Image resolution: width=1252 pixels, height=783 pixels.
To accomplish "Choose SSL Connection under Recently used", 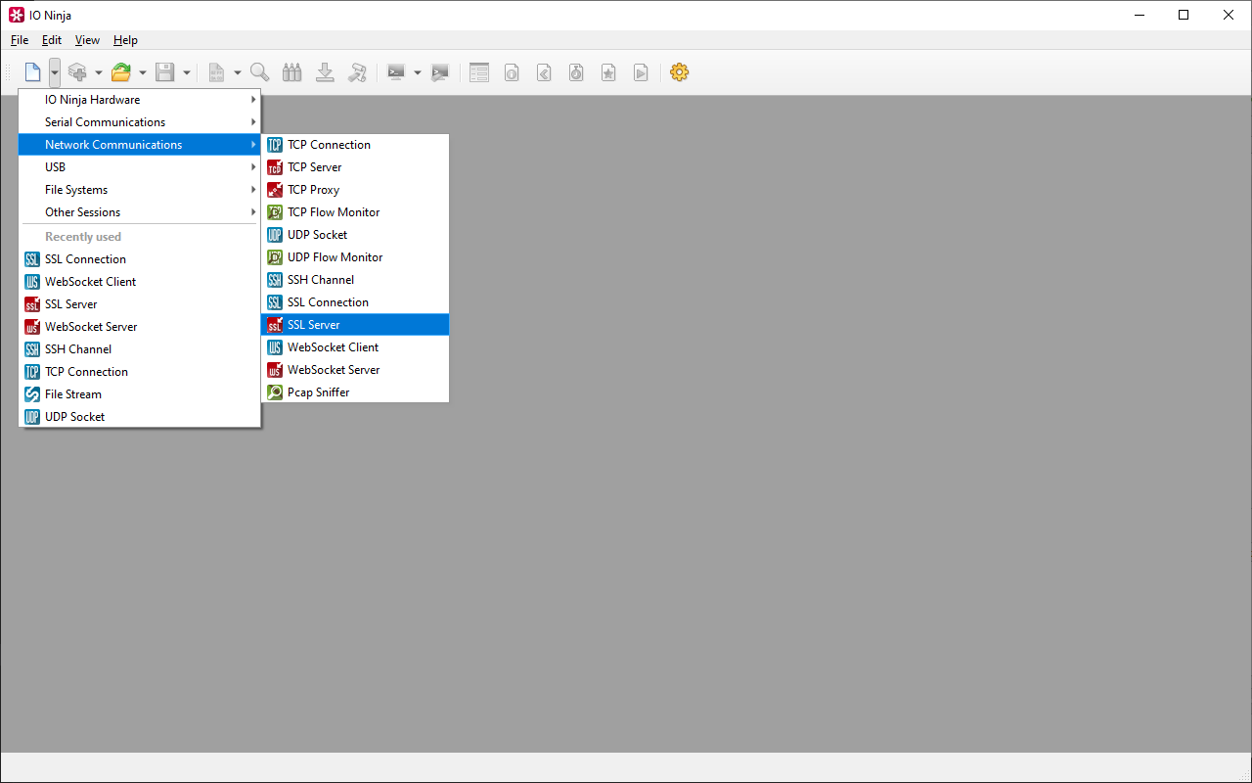I will tap(140, 259).
